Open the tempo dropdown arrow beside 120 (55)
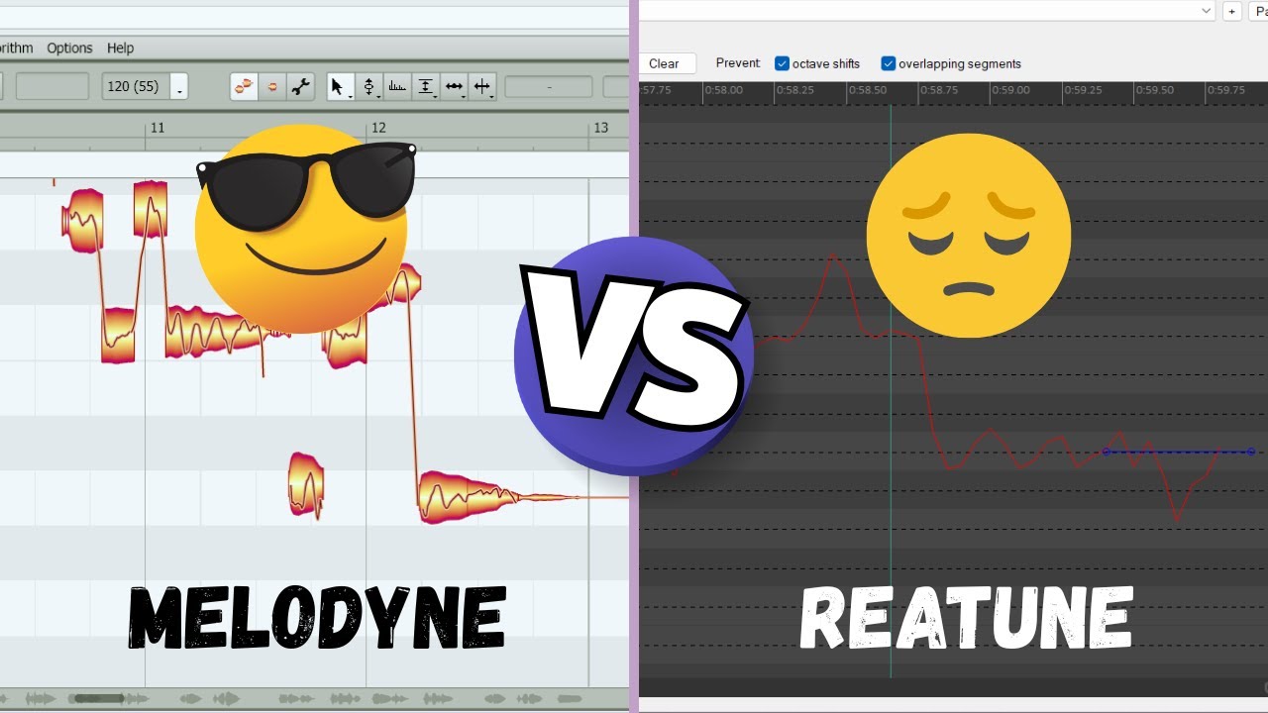Screen dimensions: 1268x713 (x=179, y=87)
